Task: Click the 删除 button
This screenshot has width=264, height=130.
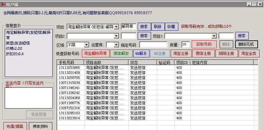Action: pos(226,44)
